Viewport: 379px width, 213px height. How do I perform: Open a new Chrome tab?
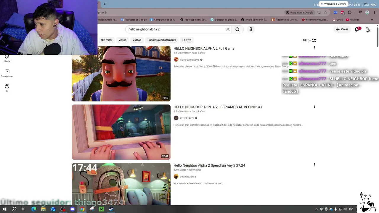point(105,4)
